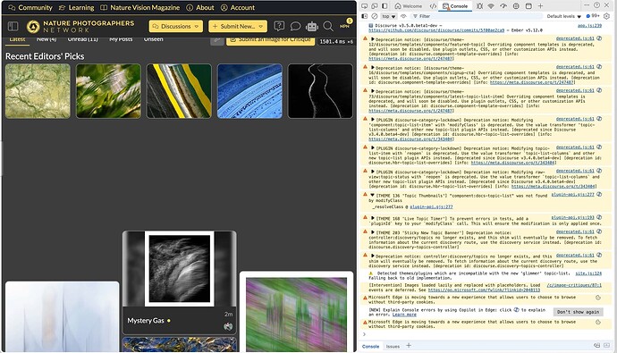This screenshot has width=617, height=353.
Task: Open the AI bot robot icon
Action: click(312, 26)
